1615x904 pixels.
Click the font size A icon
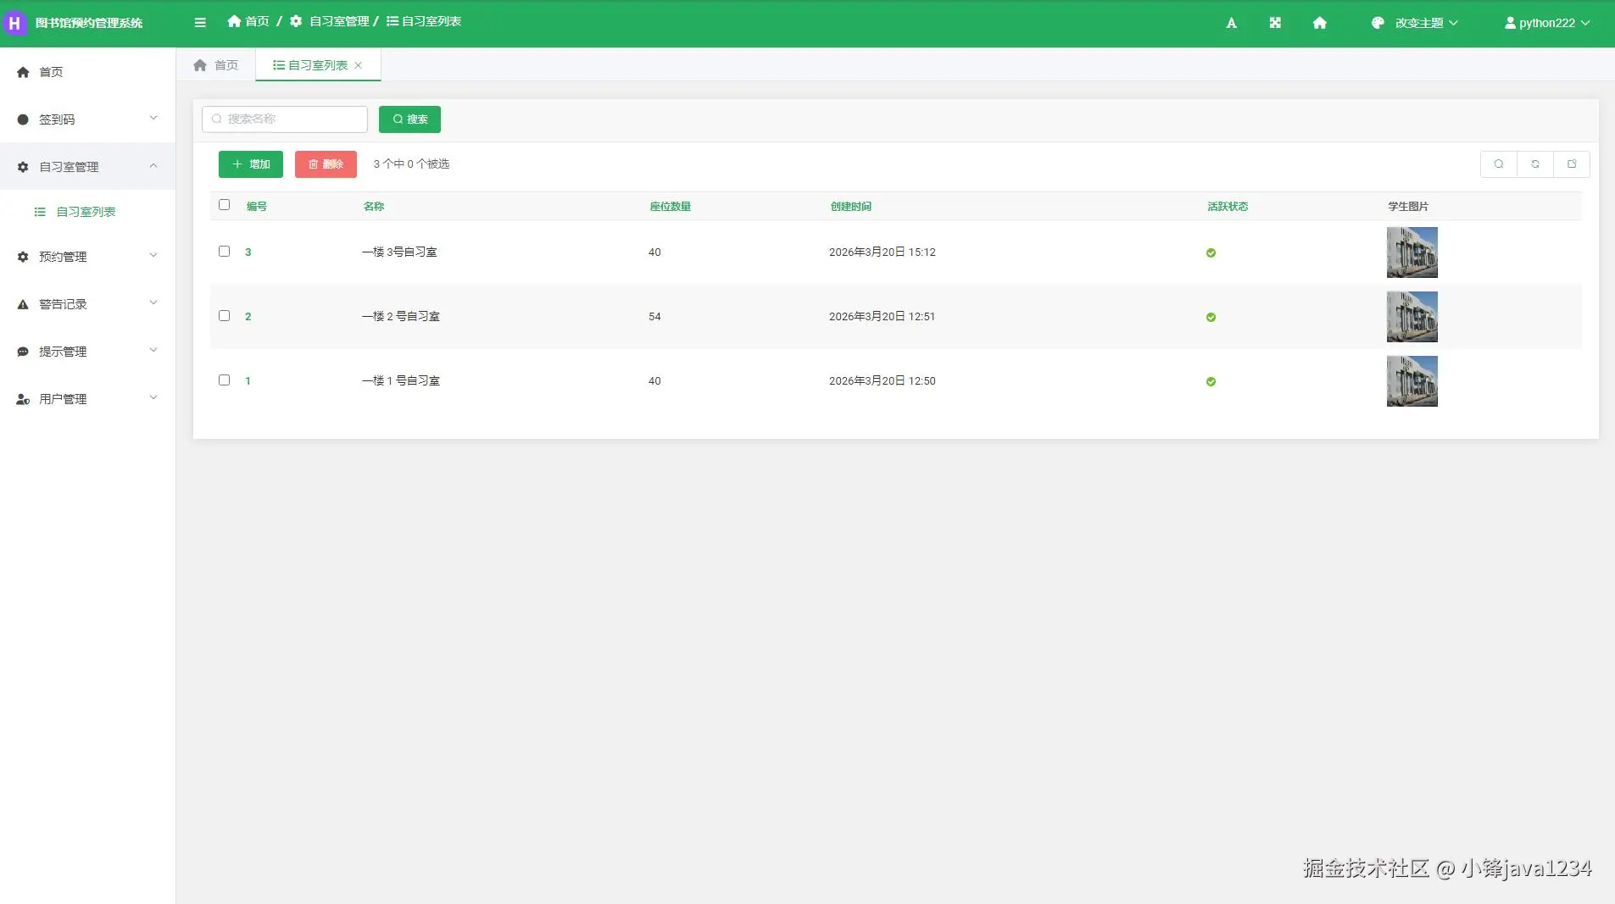click(1231, 23)
